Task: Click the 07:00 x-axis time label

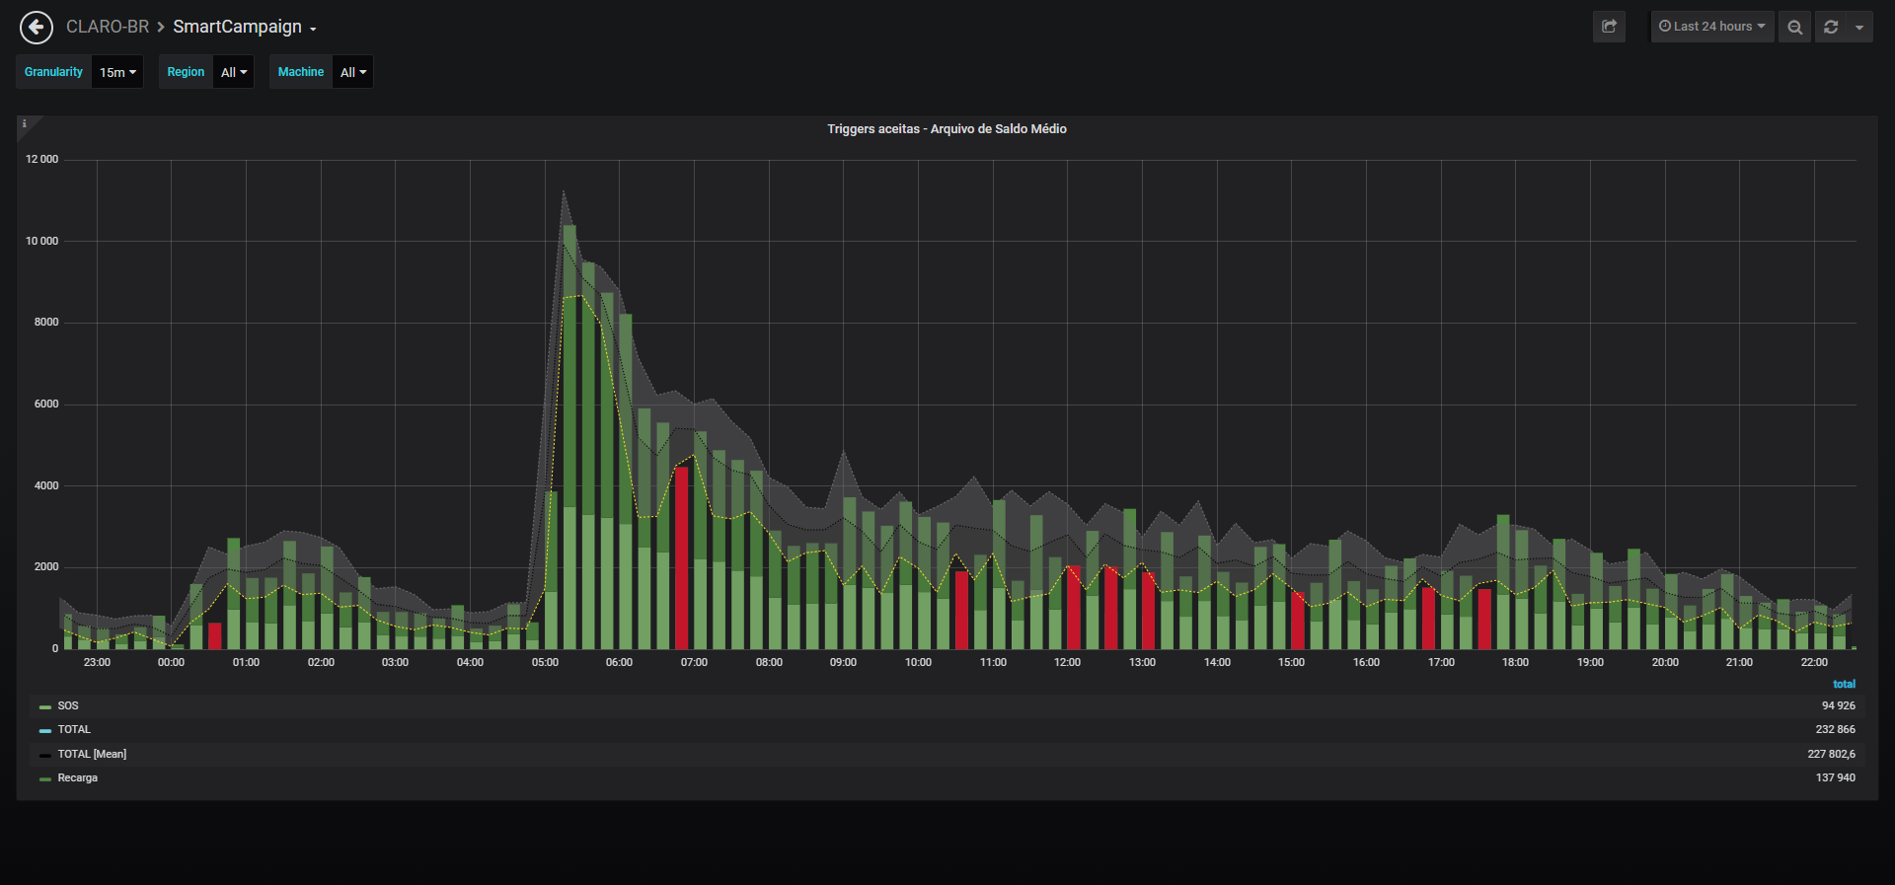Action: [694, 662]
